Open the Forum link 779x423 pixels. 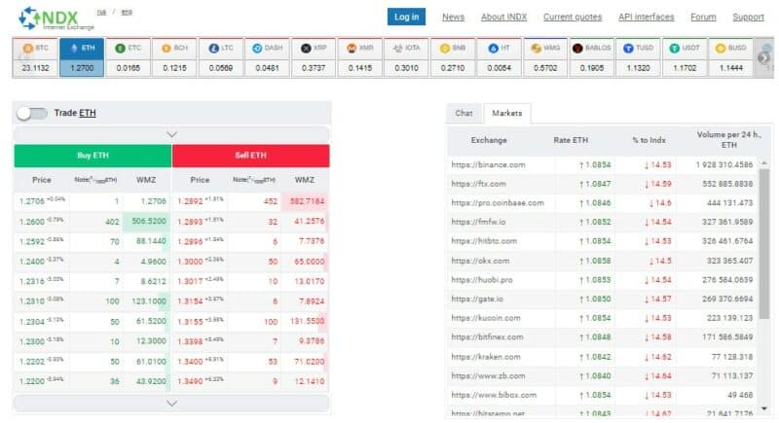[x=703, y=17]
